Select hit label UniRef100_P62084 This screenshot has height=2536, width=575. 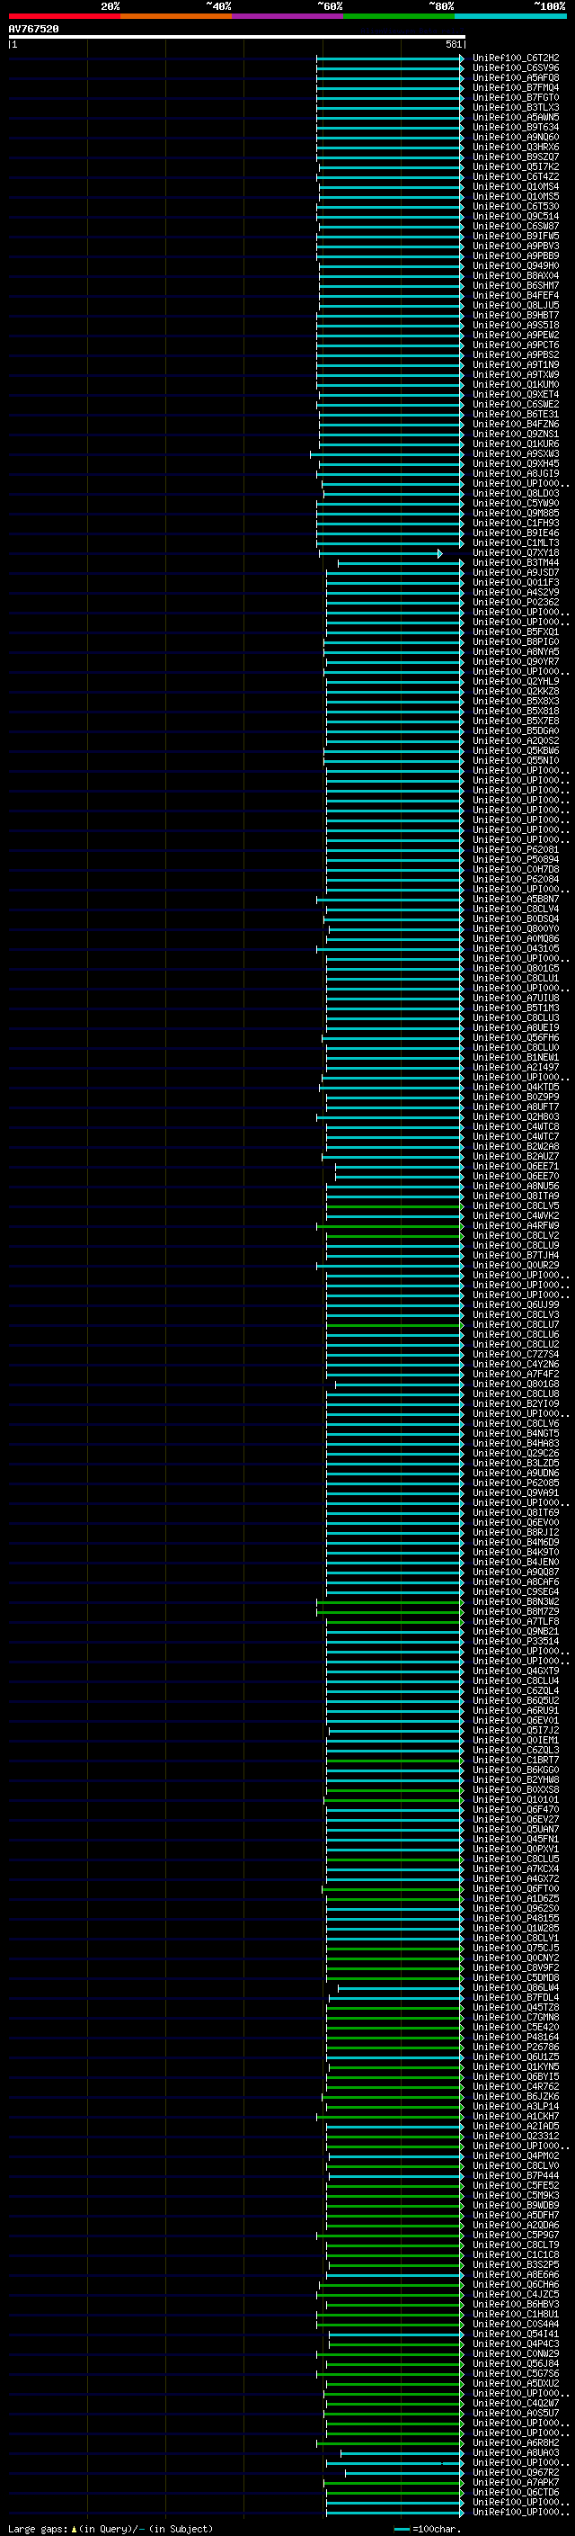[x=516, y=879]
